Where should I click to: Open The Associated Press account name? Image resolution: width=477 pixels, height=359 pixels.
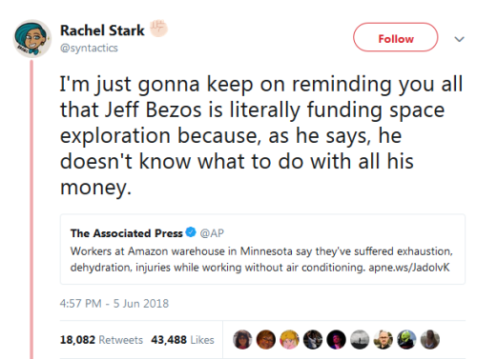click(x=127, y=233)
